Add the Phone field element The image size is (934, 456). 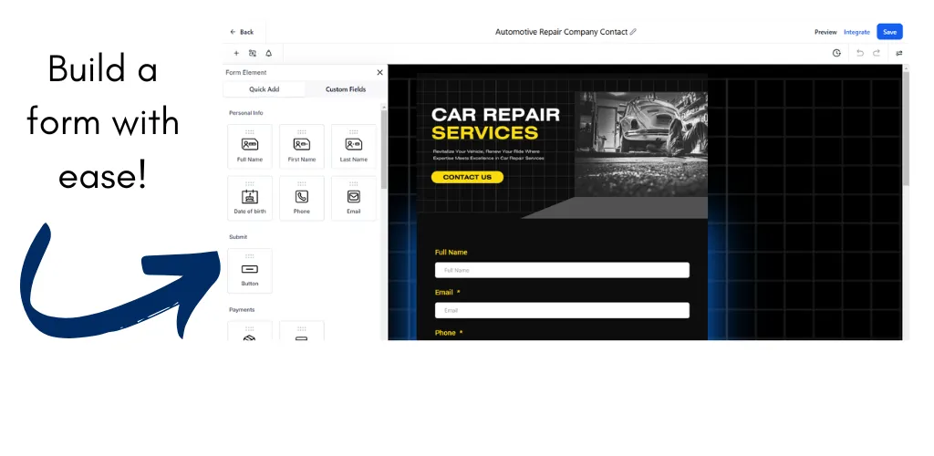[x=301, y=198]
